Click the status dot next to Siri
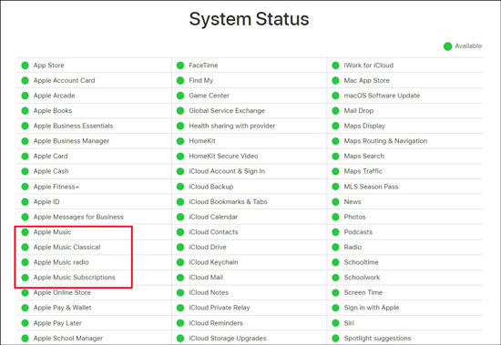The width and height of the screenshot is (501, 345). pyautogui.click(x=335, y=323)
